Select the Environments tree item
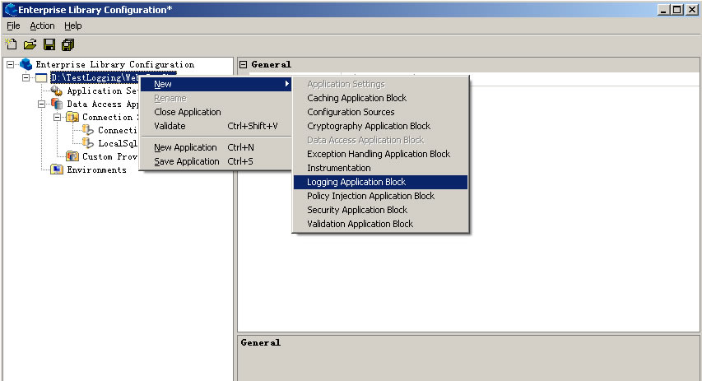Image resolution: width=702 pixels, height=381 pixels. (97, 170)
